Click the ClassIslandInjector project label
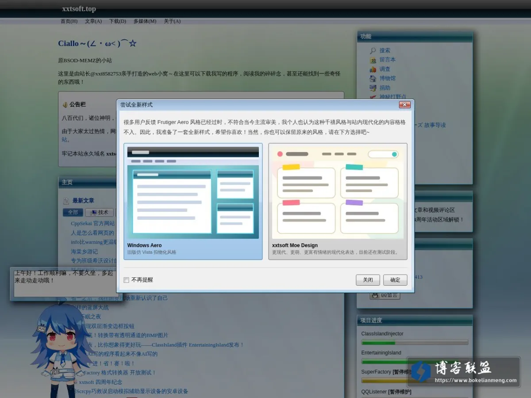 tap(382, 334)
